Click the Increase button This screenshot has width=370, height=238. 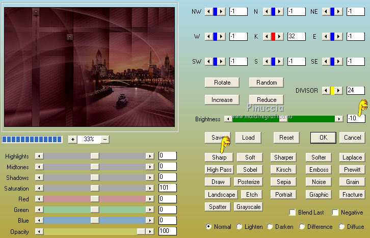[x=222, y=100]
